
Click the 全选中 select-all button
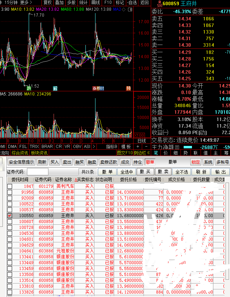(127, 172)
